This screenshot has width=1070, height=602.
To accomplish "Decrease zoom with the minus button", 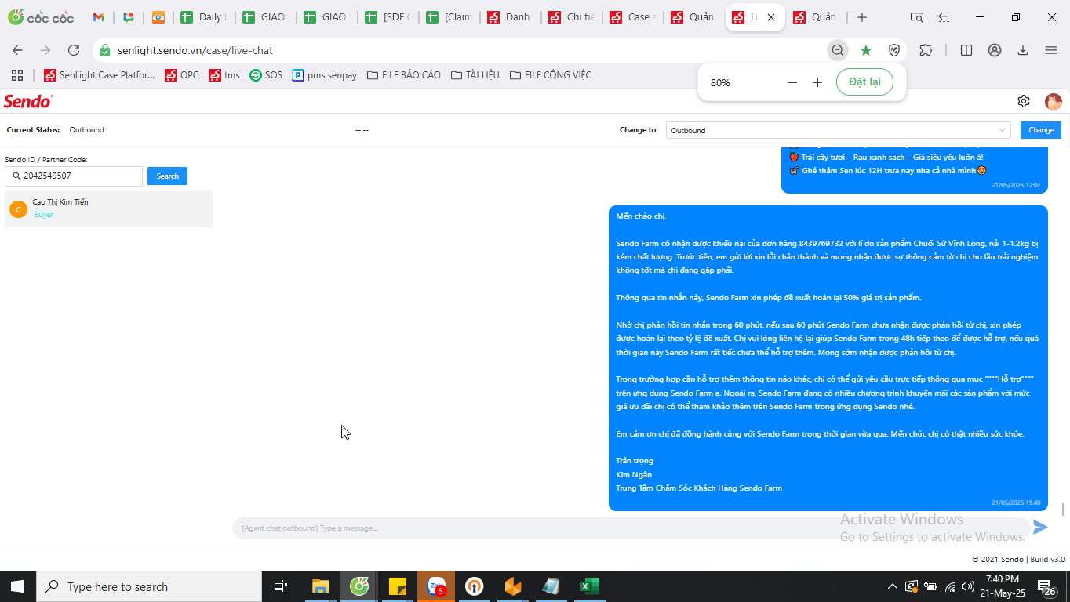I will coord(792,82).
